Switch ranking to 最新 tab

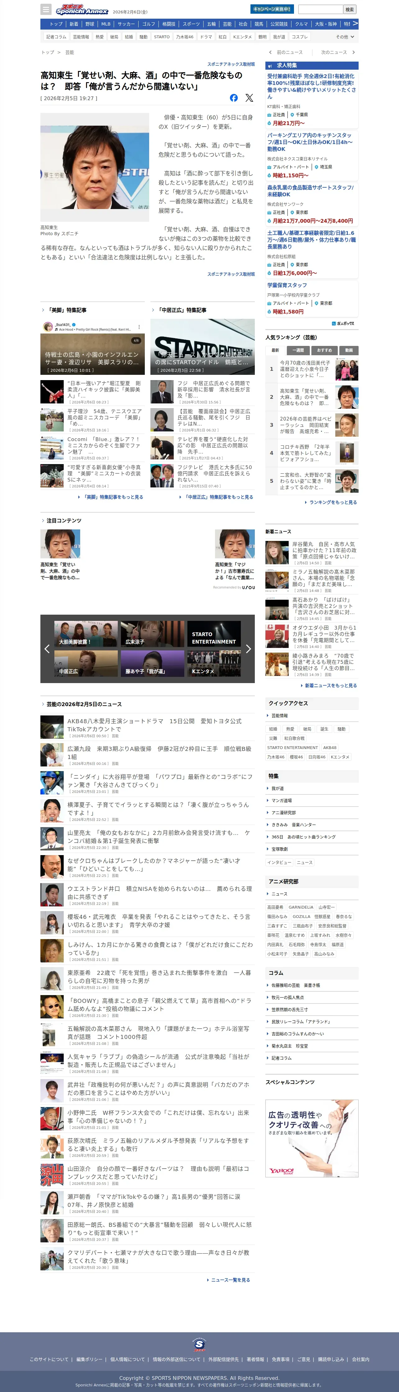[x=275, y=350]
